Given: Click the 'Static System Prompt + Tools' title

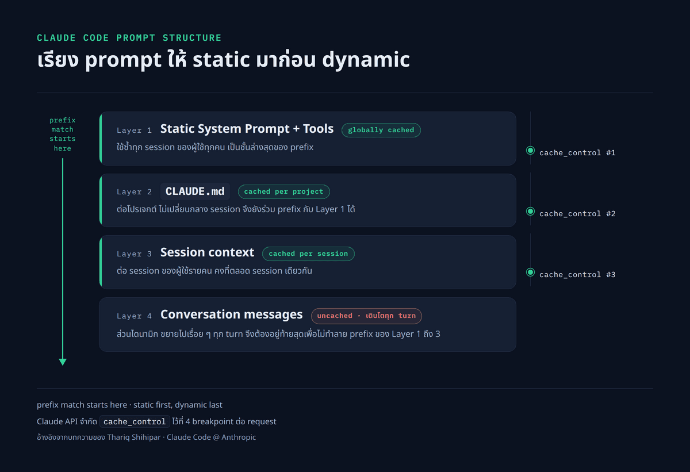Looking at the screenshot, I should (247, 129).
